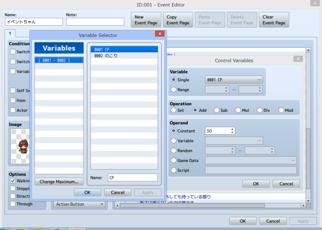This screenshot has width=322, height=230.
Task: Click New Event Page button
Action: point(146,20)
